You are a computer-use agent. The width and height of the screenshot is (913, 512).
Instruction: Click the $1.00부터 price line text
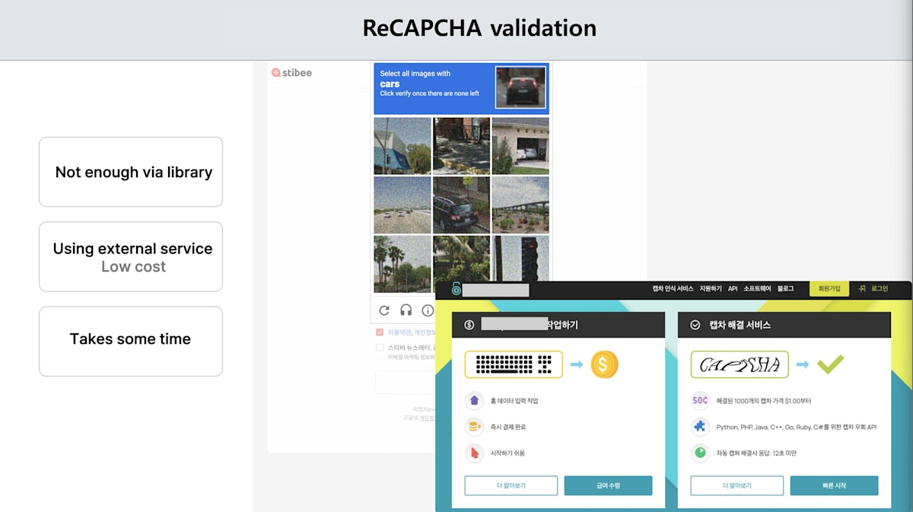(x=763, y=401)
